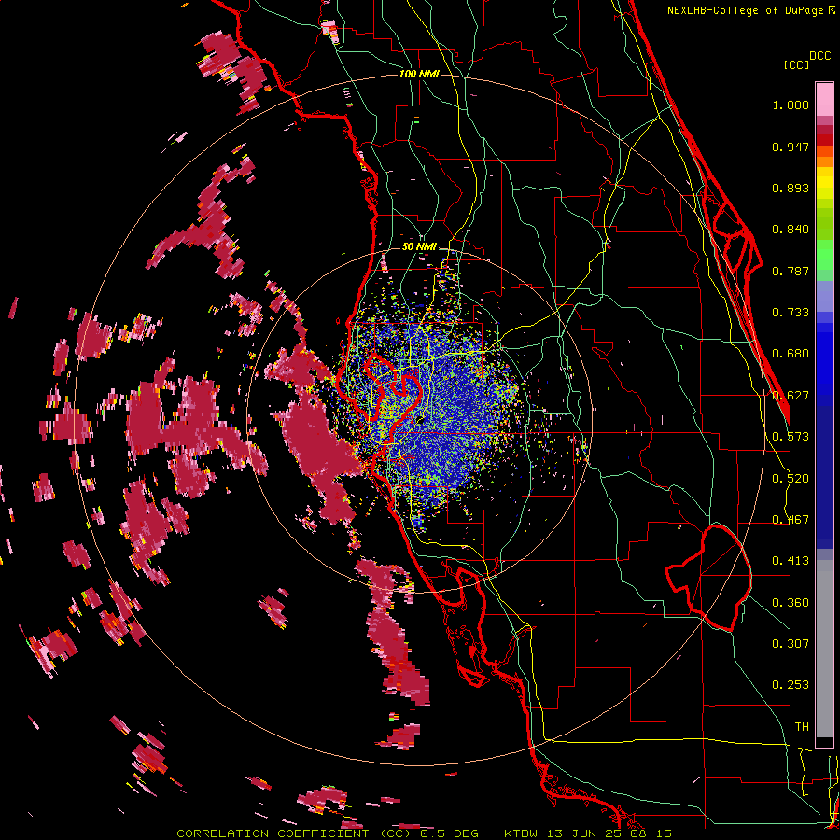Viewport: 840px width, 840px height.
Task: Click the 0.947 scale value
Action: point(791,147)
